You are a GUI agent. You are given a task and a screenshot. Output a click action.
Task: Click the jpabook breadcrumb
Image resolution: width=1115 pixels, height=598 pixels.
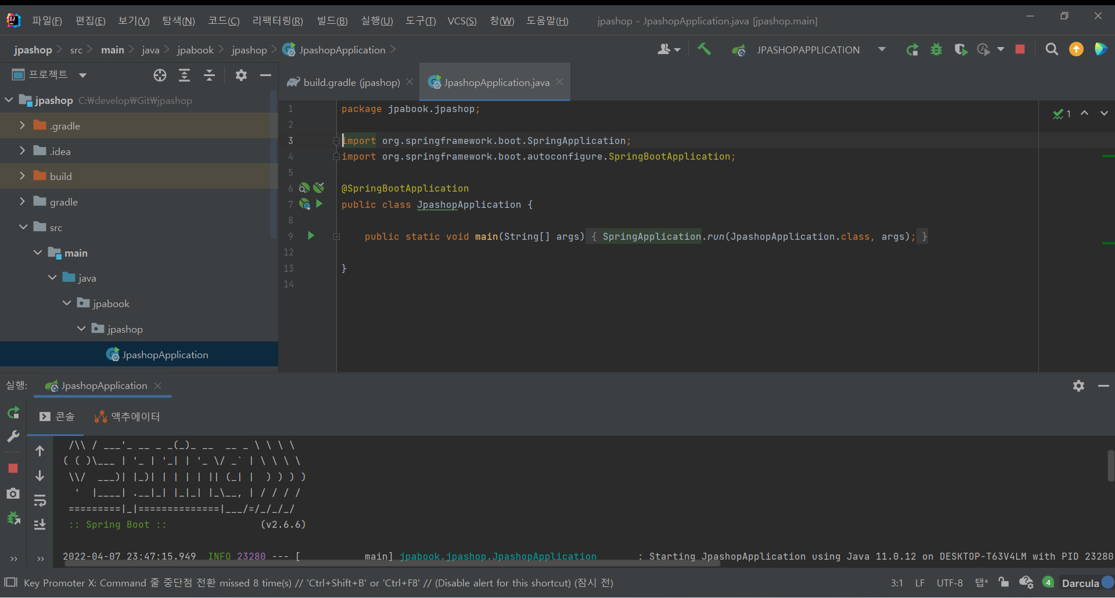click(195, 50)
